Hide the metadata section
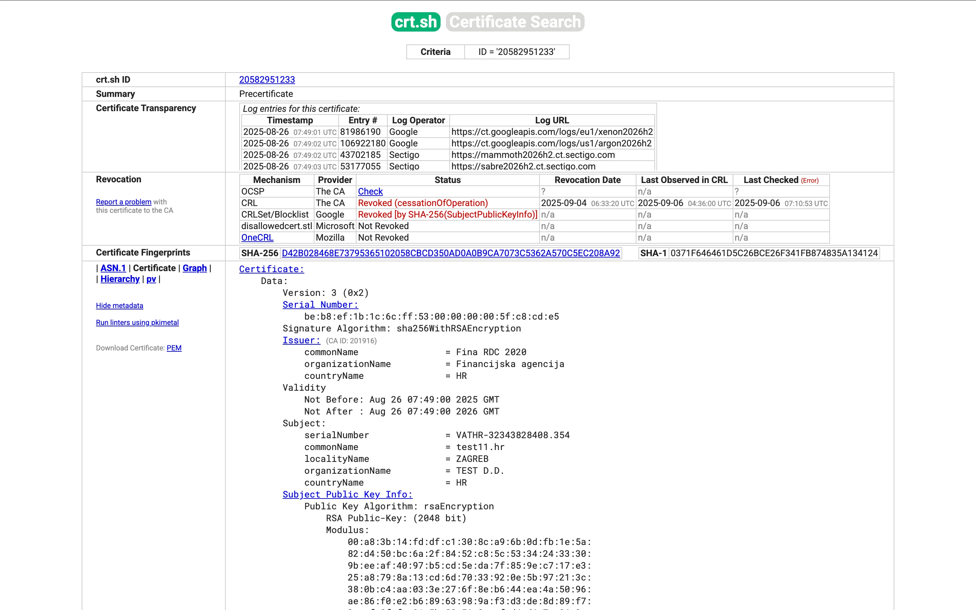976x610 pixels. pyautogui.click(x=119, y=305)
